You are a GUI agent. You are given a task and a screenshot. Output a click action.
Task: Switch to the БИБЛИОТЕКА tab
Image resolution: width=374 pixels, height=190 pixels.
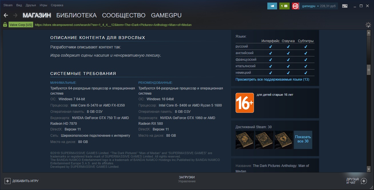(x=76, y=15)
